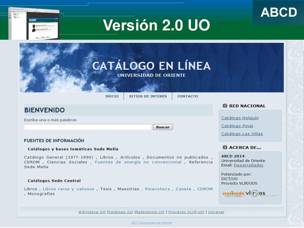The height and width of the screenshot is (228, 304).
Task: Select CDROM under Catálogos Sede Central
Action: pyautogui.click(x=205, y=189)
